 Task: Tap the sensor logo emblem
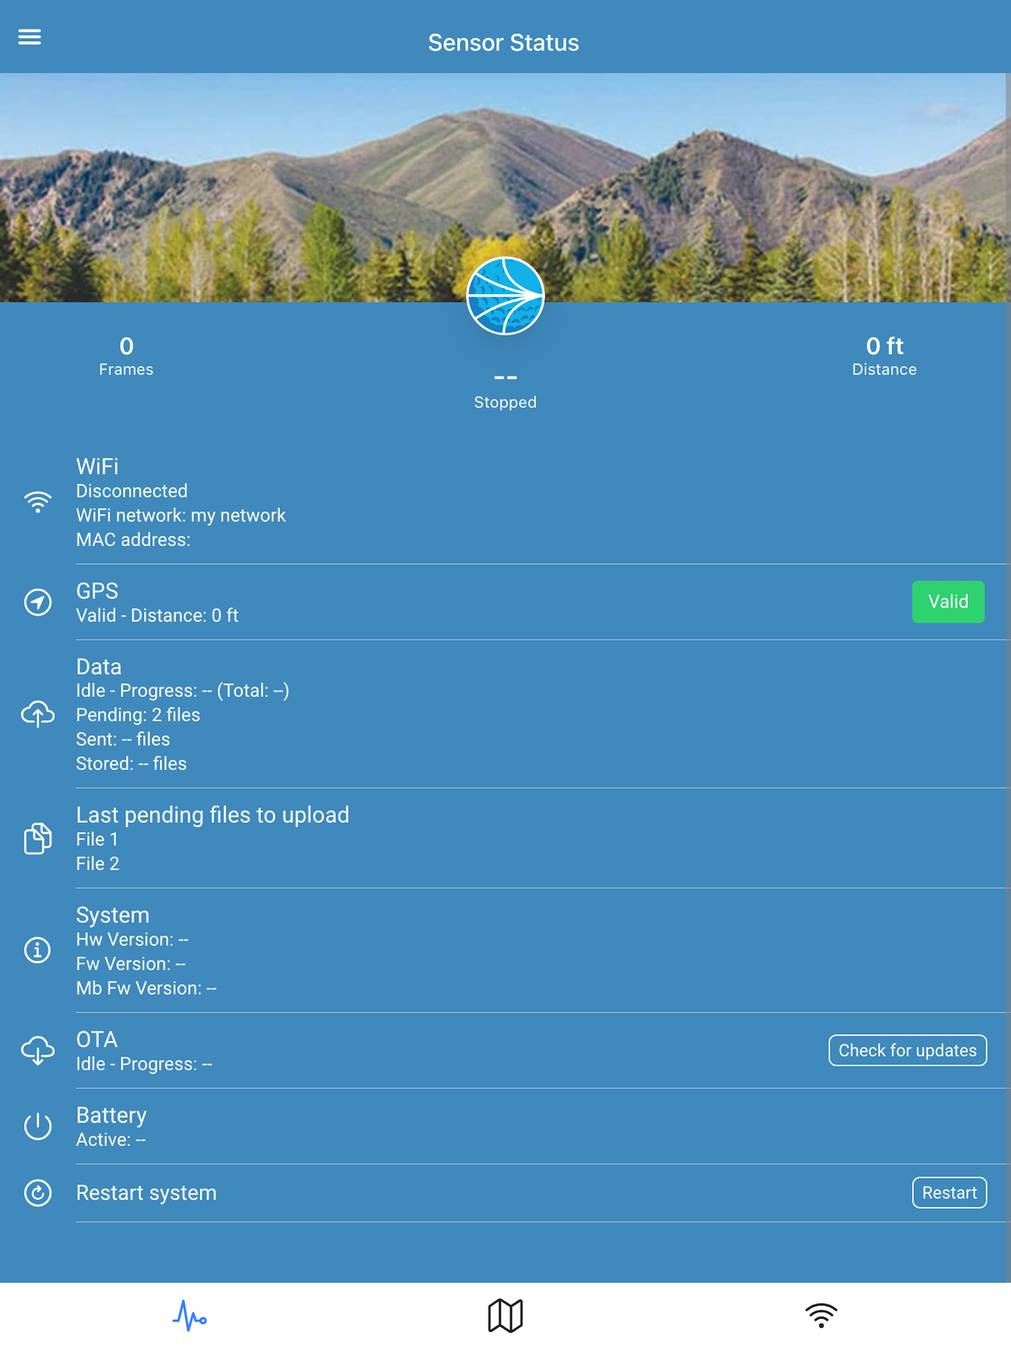coord(505,295)
